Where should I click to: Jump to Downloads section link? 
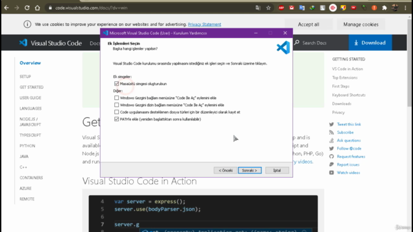[341, 104]
